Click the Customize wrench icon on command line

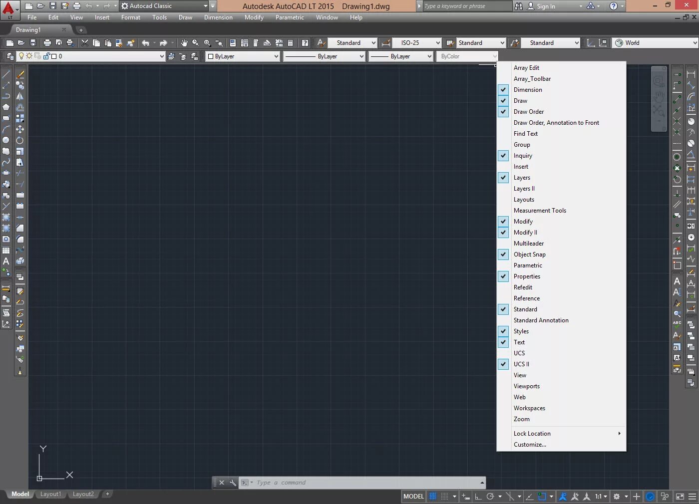[x=233, y=483]
